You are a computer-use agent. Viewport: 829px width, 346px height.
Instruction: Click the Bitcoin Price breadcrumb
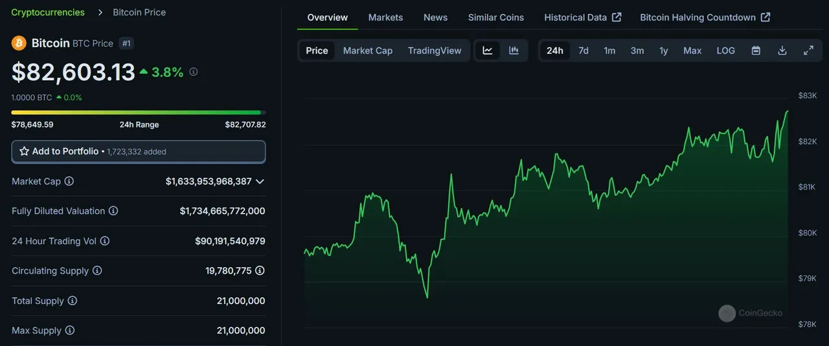coord(139,12)
